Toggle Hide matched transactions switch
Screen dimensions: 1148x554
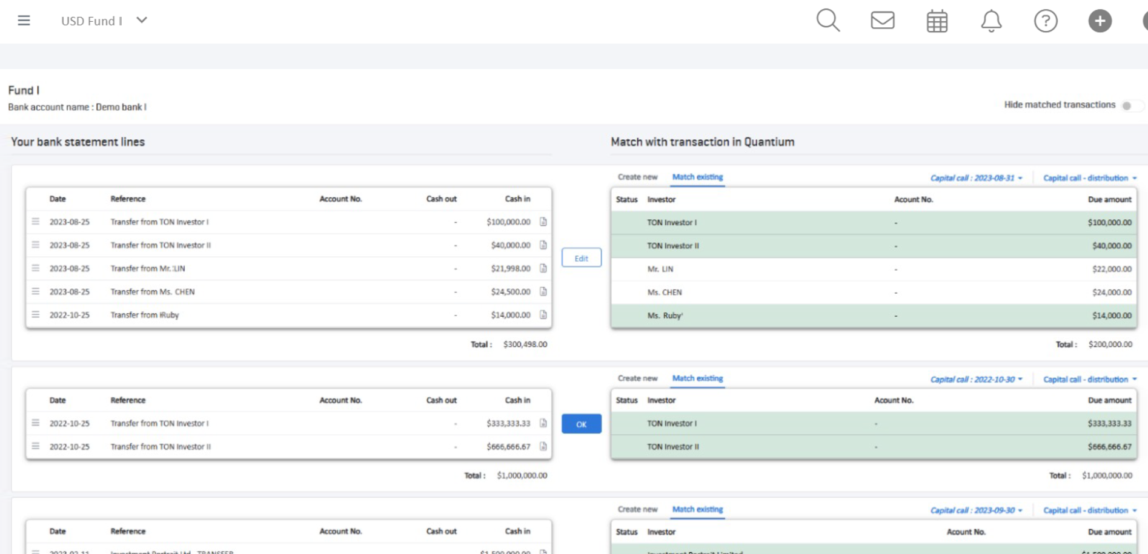click(1130, 106)
